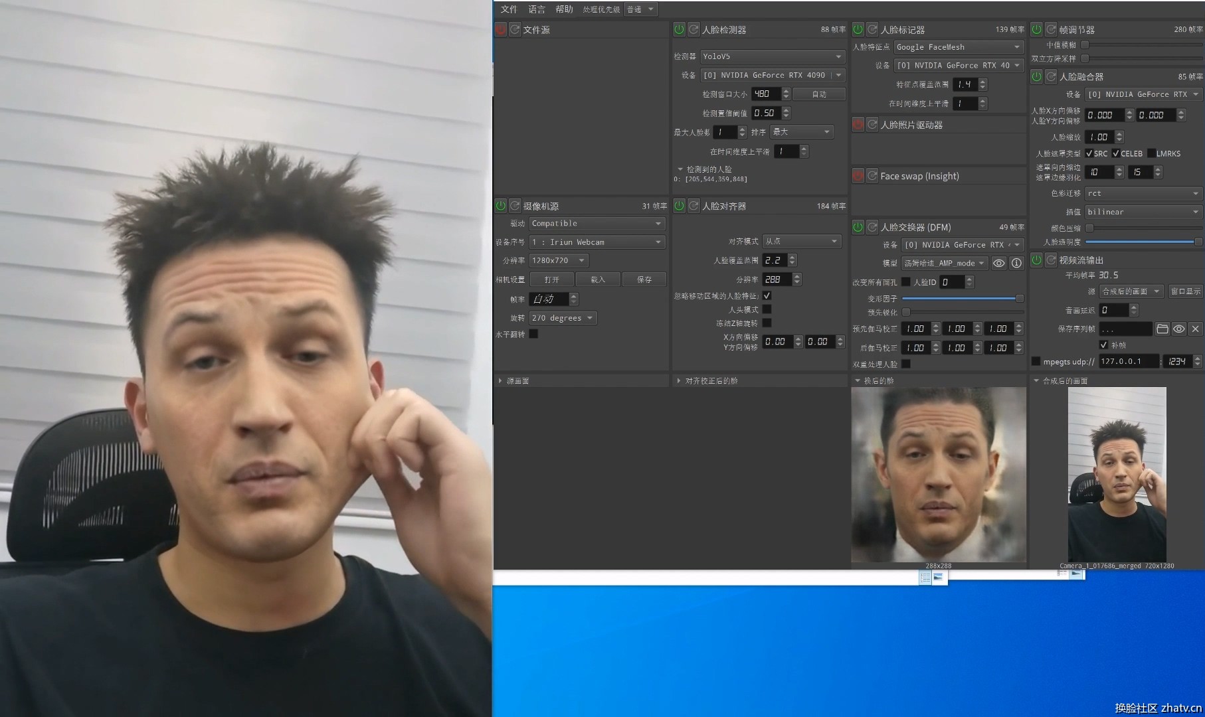Open the 检测器 YoloV5 dropdown
Screen dimensions: 1205x717
[772, 56]
